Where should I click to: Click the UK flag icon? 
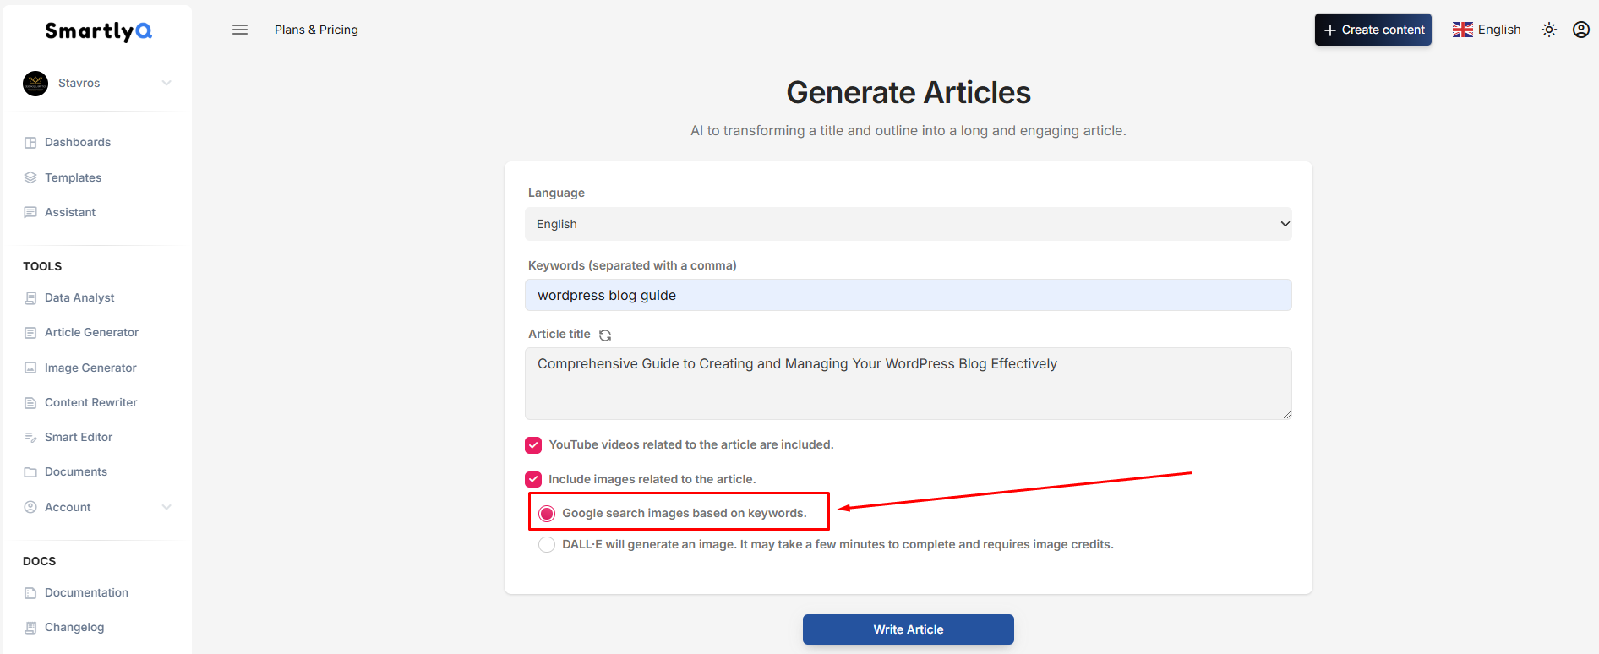click(x=1463, y=30)
